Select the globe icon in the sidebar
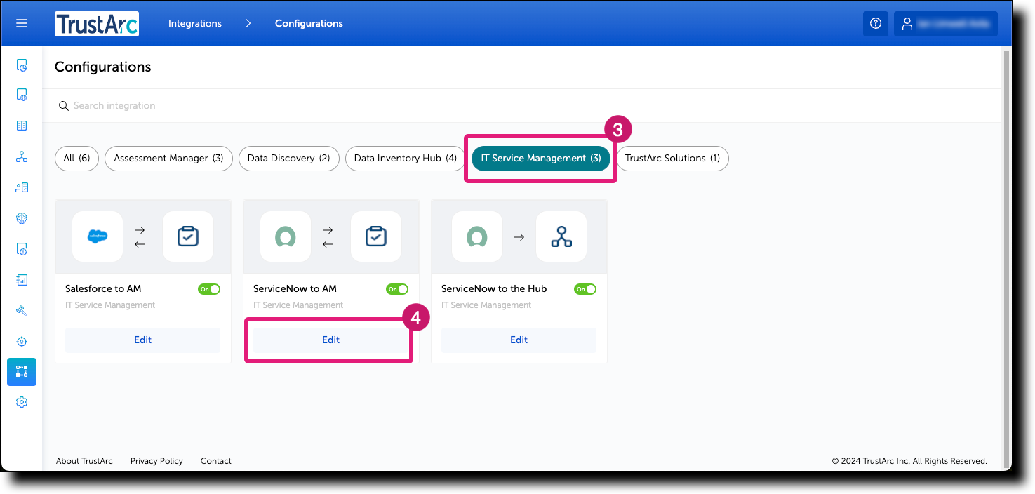The image size is (1035, 494). pos(22,218)
